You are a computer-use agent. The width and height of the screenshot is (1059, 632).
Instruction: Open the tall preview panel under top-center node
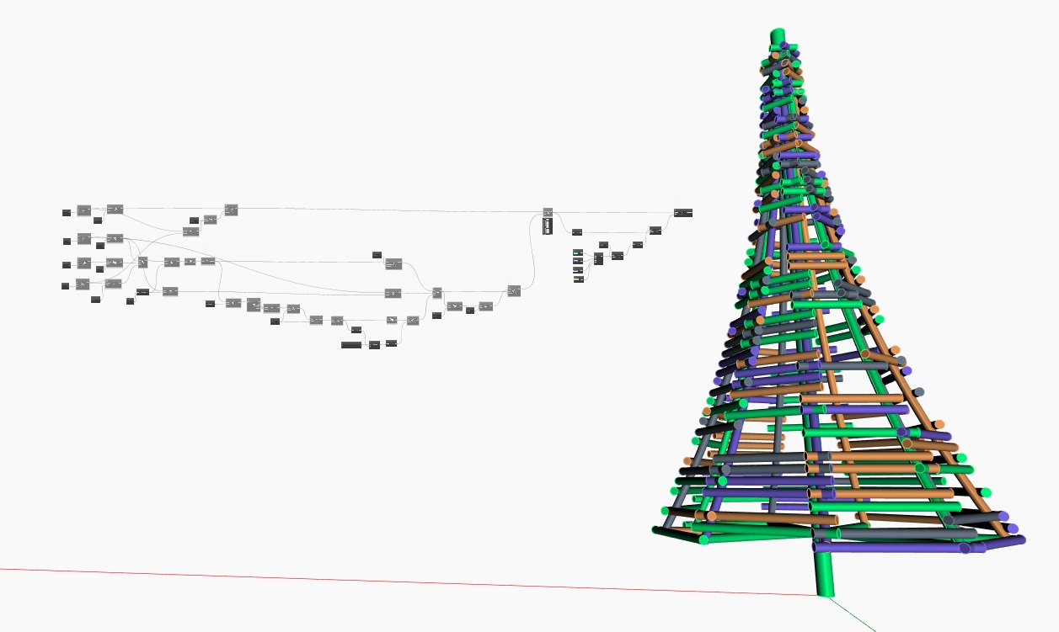(x=548, y=226)
